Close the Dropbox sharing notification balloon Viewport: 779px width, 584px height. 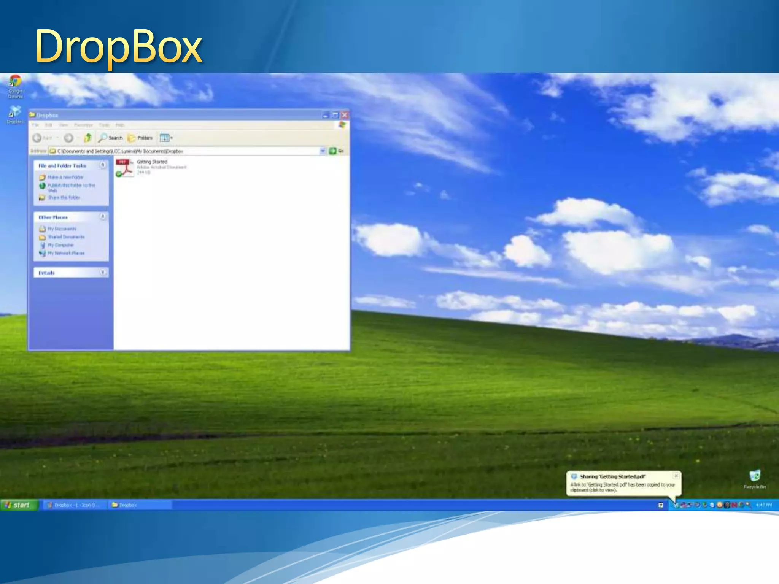[x=676, y=476]
